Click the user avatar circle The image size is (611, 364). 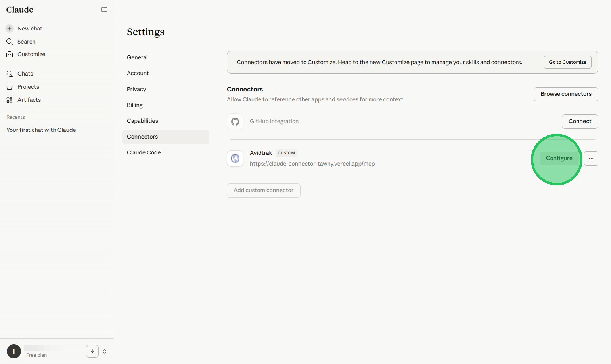tap(14, 351)
